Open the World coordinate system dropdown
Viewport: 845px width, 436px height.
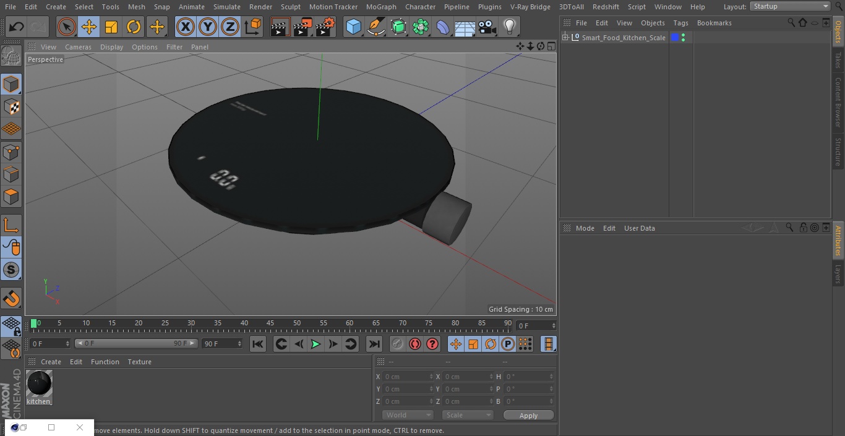click(407, 415)
